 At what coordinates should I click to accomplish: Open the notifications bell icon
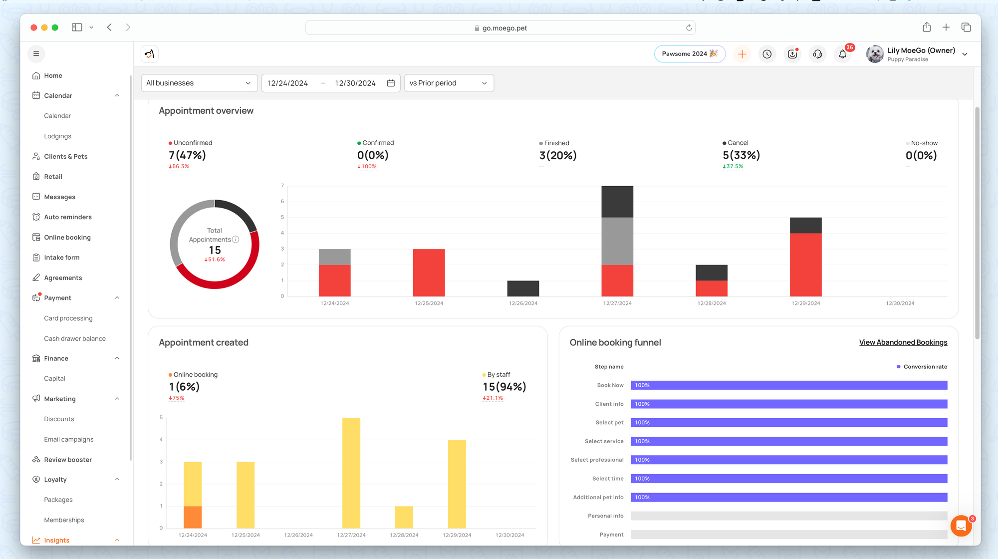tap(842, 54)
